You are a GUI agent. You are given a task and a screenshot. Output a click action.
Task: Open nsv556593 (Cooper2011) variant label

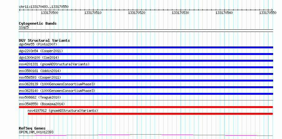pyautogui.click(x=40, y=77)
